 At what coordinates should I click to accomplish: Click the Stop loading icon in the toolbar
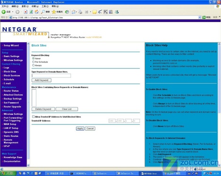(25, 12)
